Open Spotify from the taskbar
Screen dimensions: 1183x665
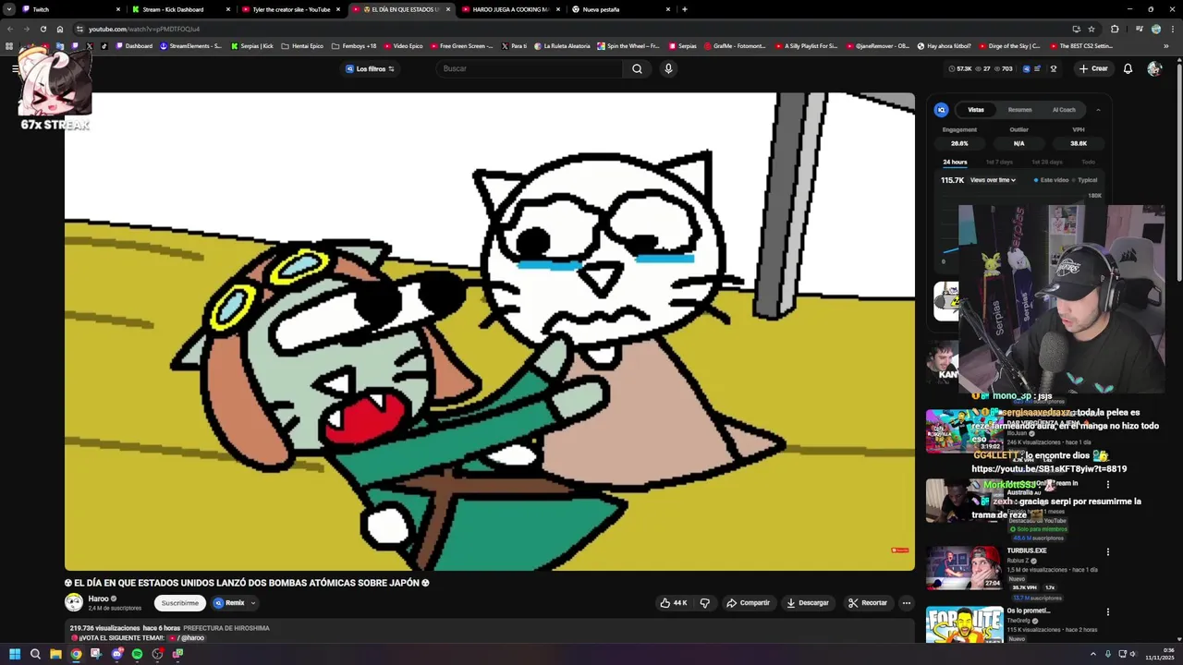pos(137,654)
